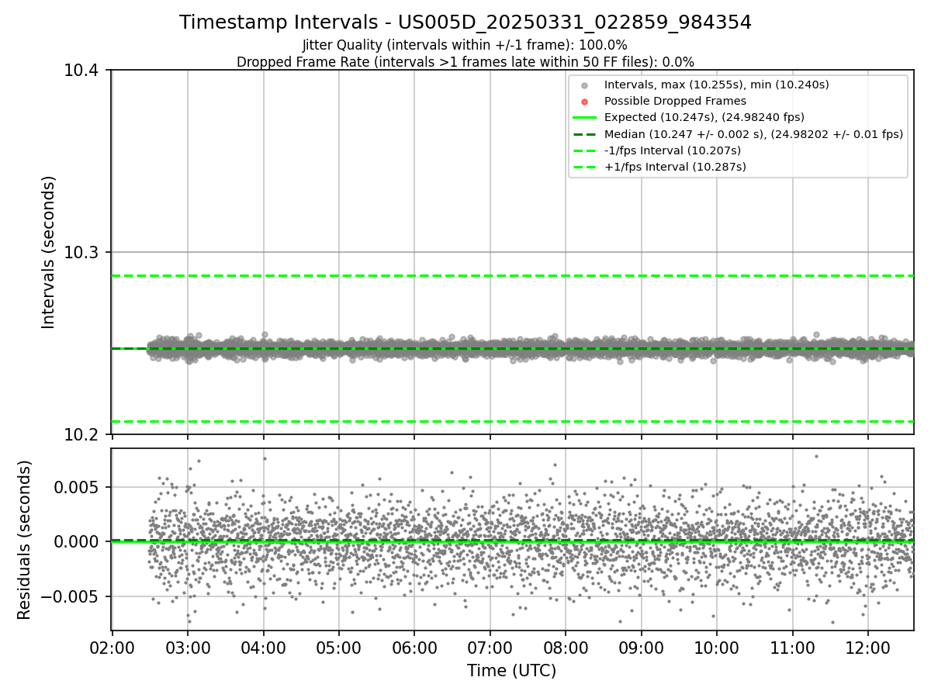Click legend entry 'Intervals, max (10.255s), min (10.240s)'
Screen dimensions: 931x698
[716, 85]
